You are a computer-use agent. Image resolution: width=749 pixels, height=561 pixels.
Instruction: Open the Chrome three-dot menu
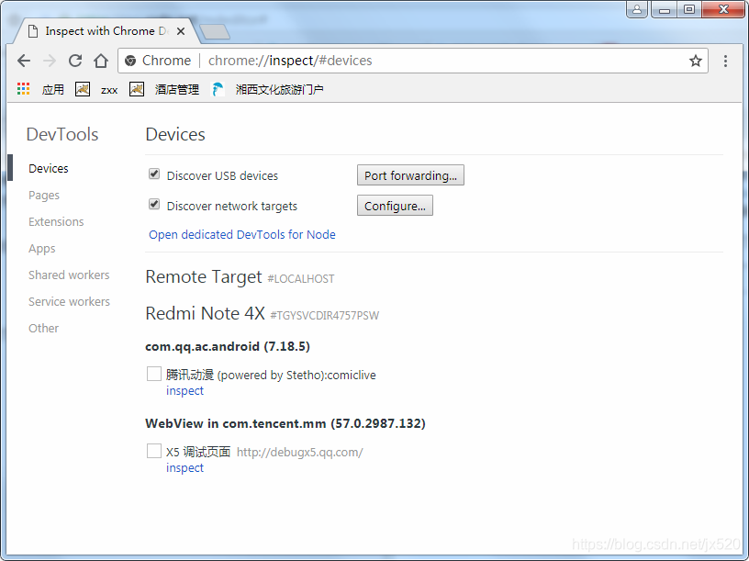point(725,61)
